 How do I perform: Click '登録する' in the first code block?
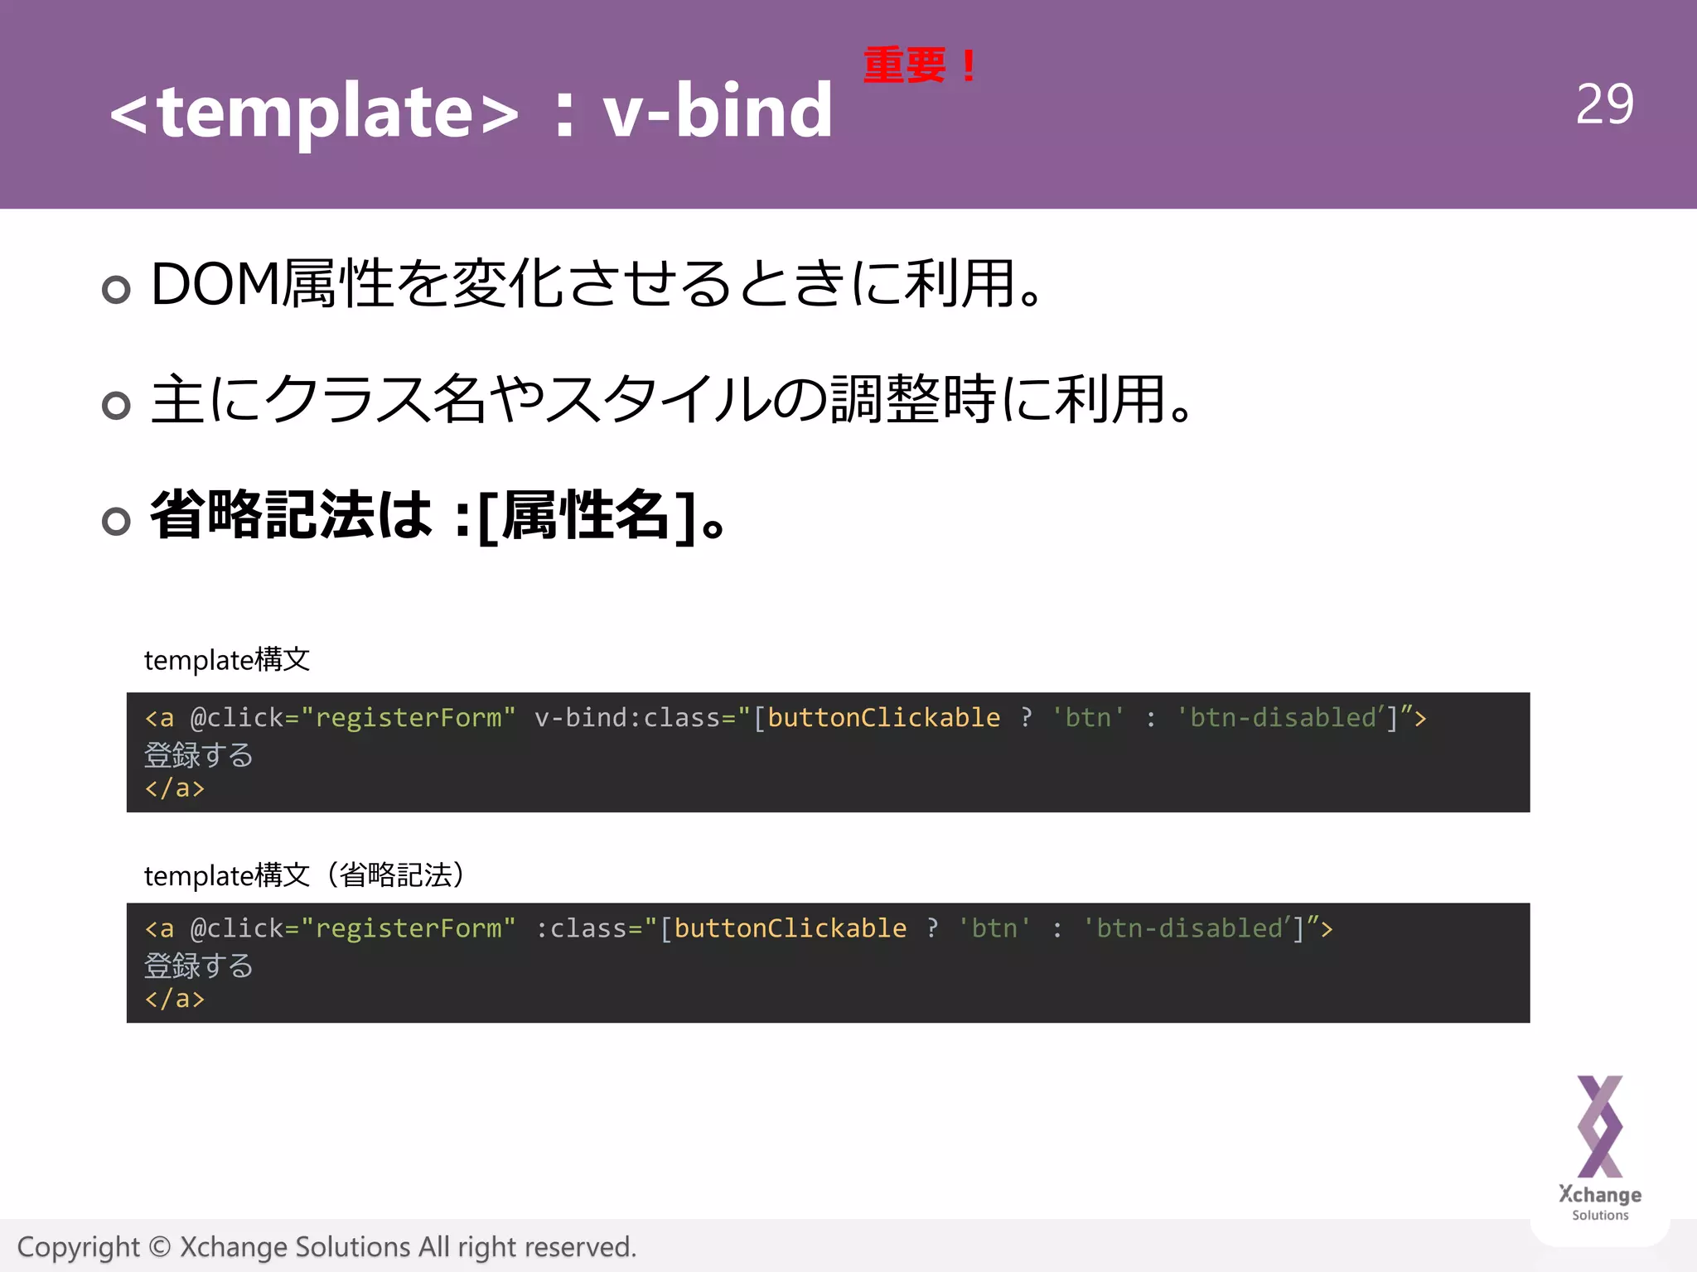198,755
